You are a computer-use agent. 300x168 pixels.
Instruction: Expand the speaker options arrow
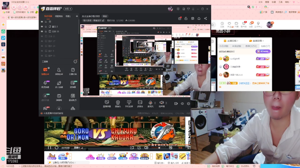(x=166, y=103)
